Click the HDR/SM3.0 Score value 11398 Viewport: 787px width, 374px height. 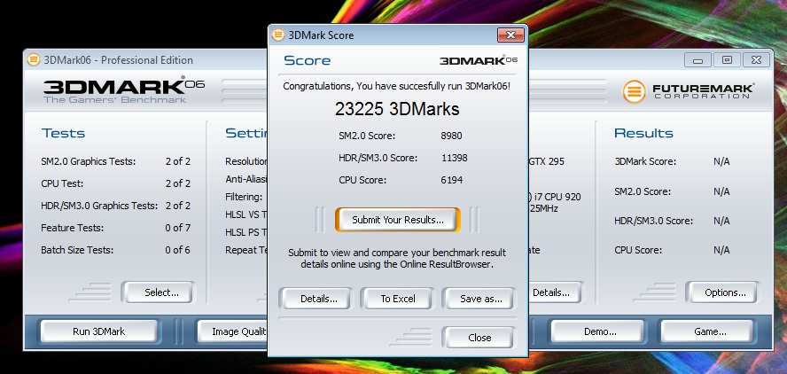[x=455, y=158]
